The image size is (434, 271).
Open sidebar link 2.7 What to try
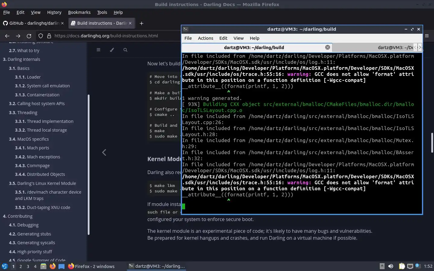[24, 51]
